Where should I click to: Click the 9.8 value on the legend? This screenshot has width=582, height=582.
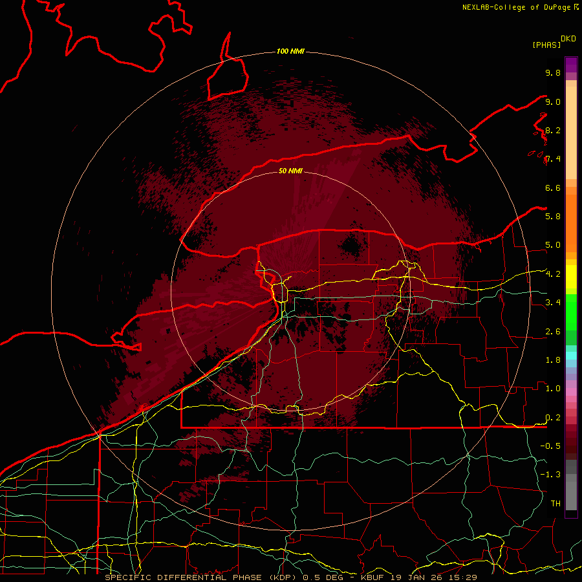click(553, 72)
